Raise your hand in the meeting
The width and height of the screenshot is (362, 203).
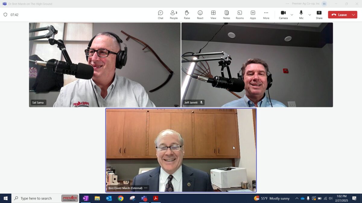[x=187, y=14]
